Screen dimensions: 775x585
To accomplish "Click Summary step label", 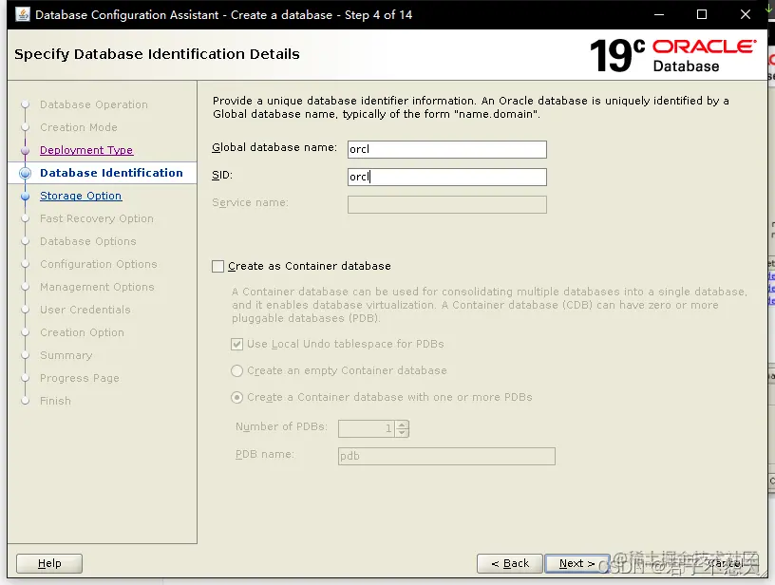I will point(66,355).
